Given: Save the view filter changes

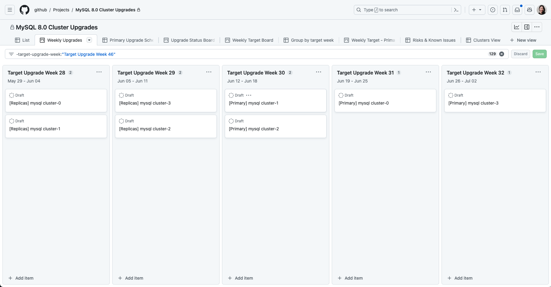Looking at the screenshot, I should [540, 54].
